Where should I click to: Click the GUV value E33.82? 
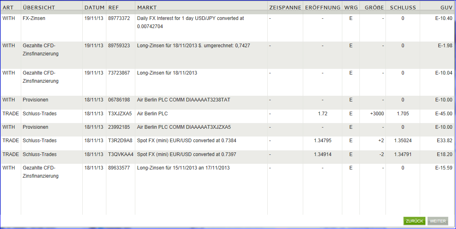pyautogui.click(x=445, y=140)
